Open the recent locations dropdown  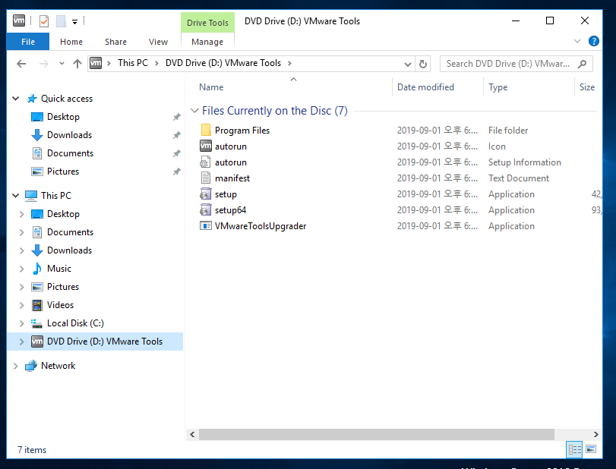pyautogui.click(x=62, y=64)
